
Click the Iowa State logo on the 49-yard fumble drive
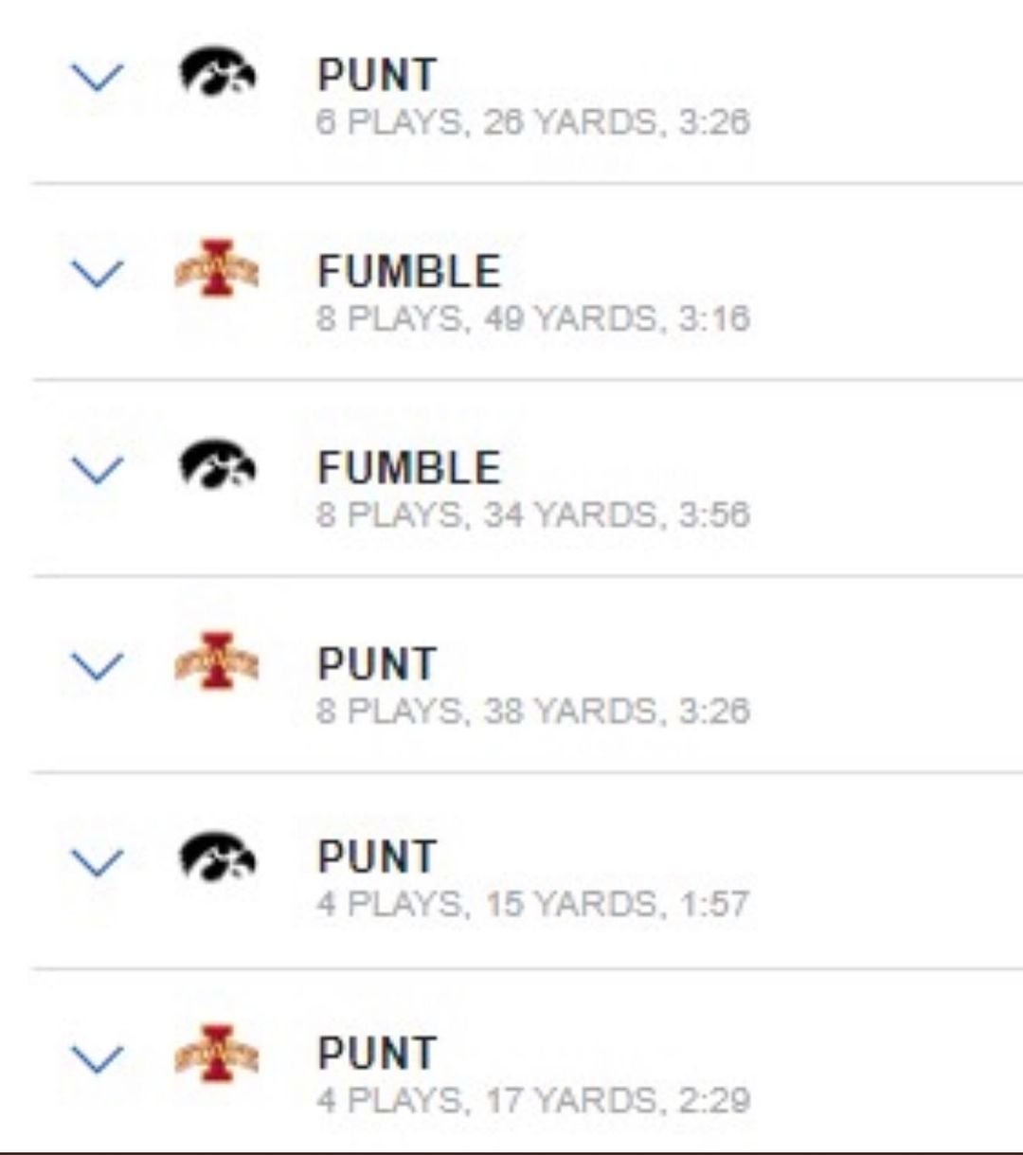coord(217,269)
